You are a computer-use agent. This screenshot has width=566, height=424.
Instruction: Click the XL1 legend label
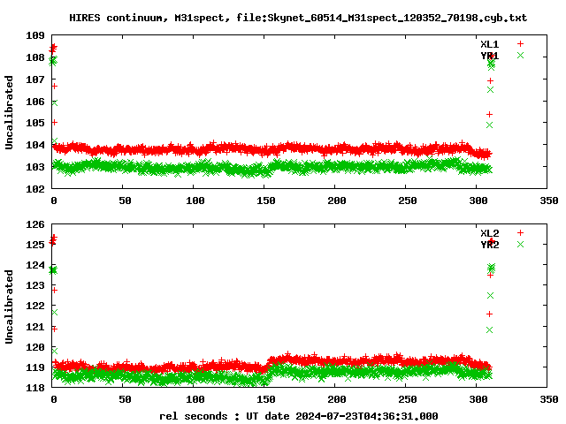(x=489, y=44)
